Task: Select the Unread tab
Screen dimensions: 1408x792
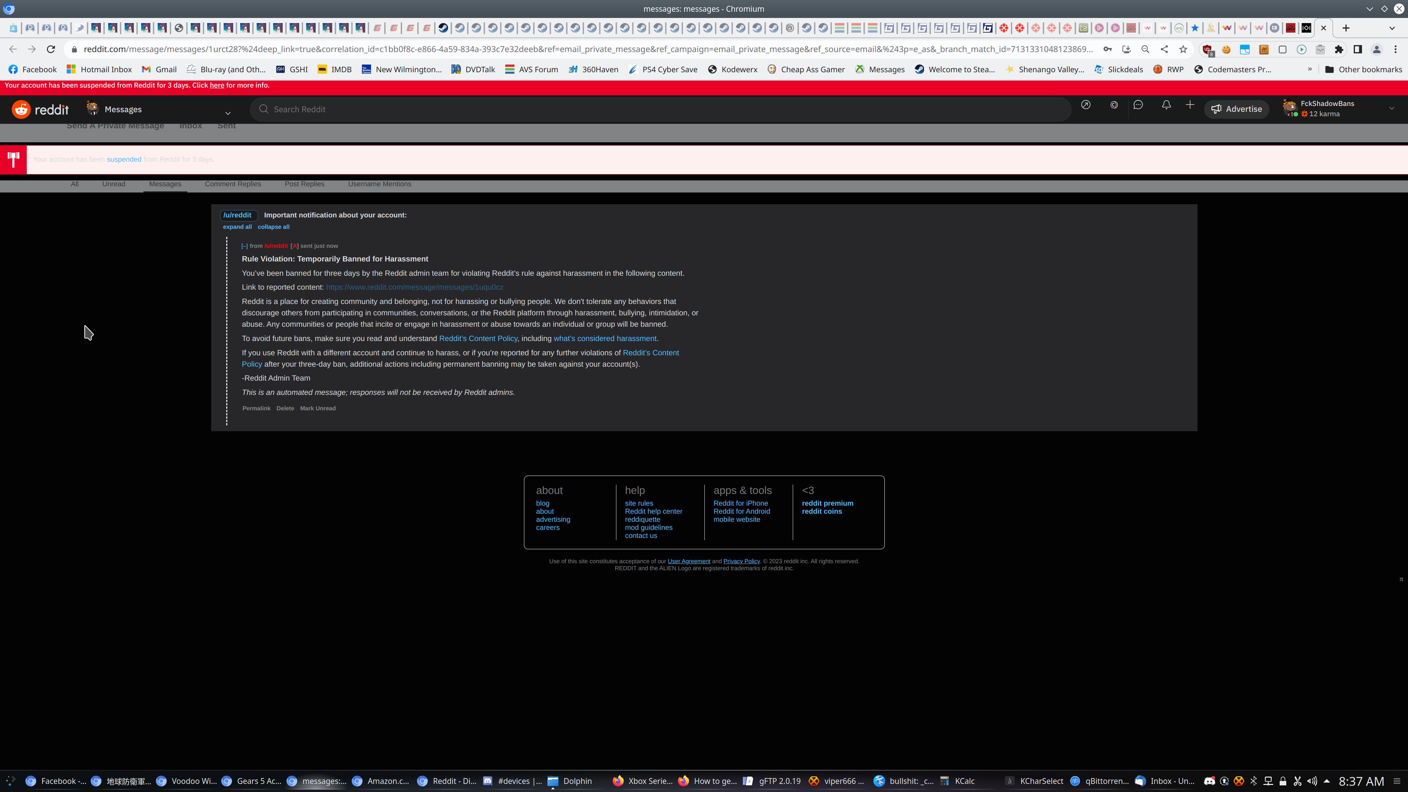Action: pos(114,184)
